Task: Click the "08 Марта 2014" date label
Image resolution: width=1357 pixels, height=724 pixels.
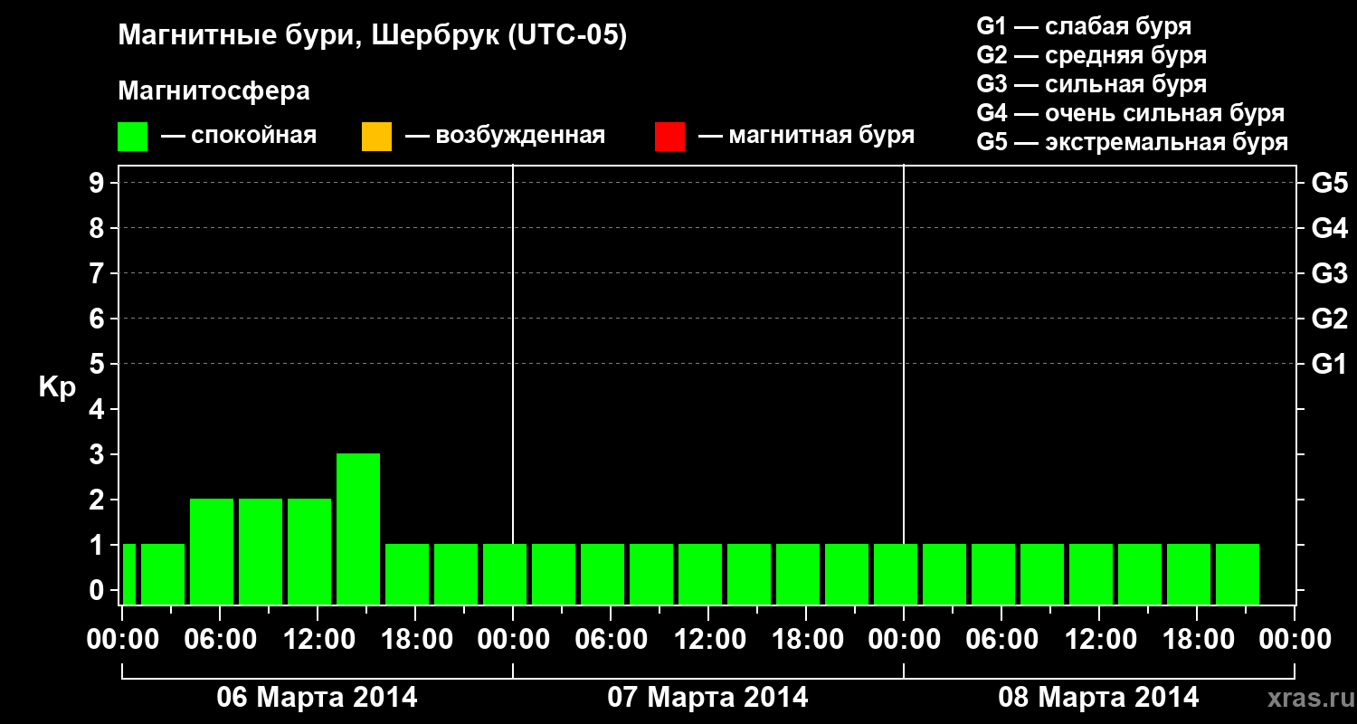Action: tap(1098, 698)
